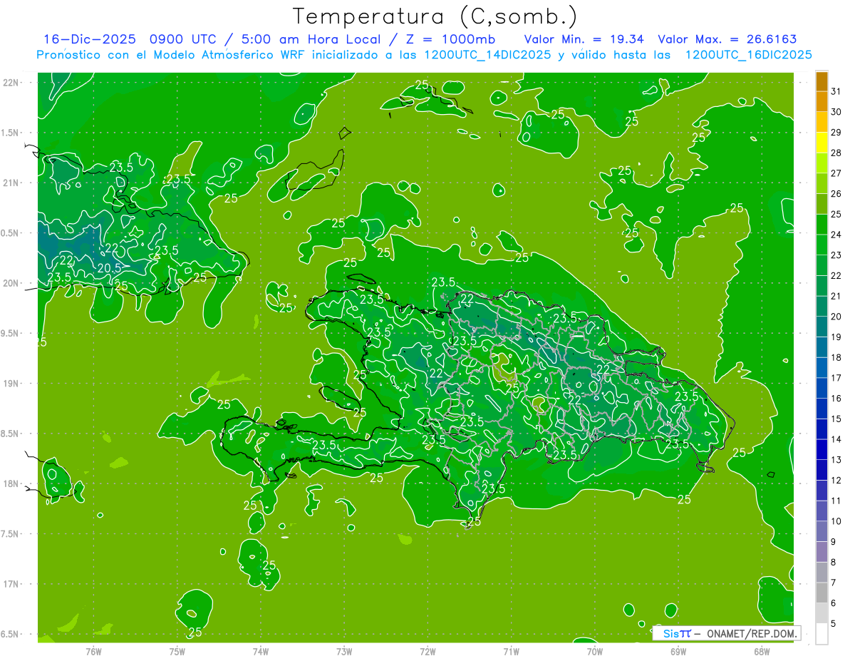This screenshot has height=661, width=855.
Task: Click the '21N' latitude axis label
Action: coord(11,183)
